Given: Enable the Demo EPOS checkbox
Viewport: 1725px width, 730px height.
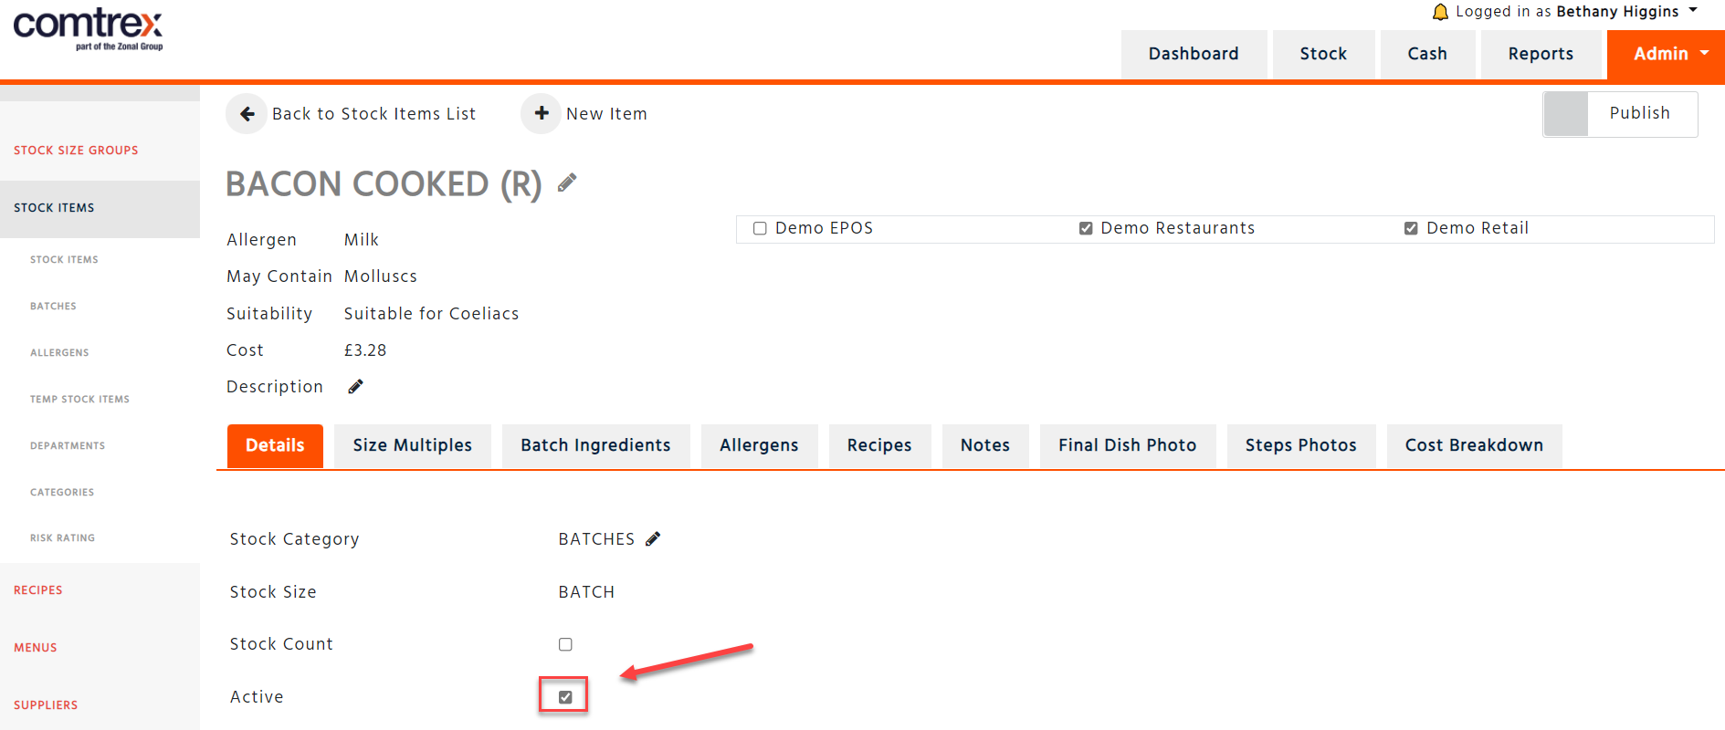Looking at the screenshot, I should (760, 228).
